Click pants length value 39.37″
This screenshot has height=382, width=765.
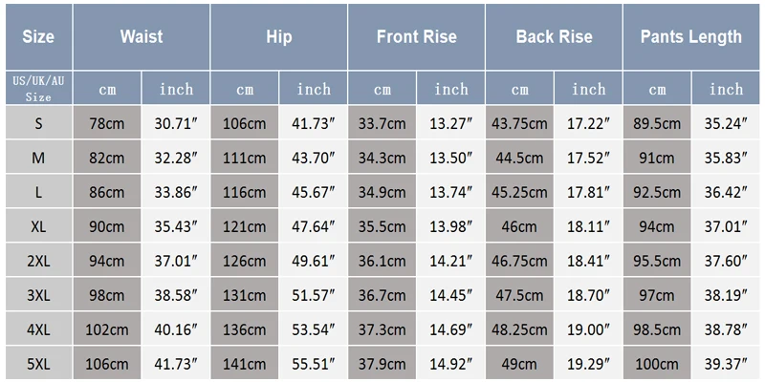coord(726,364)
